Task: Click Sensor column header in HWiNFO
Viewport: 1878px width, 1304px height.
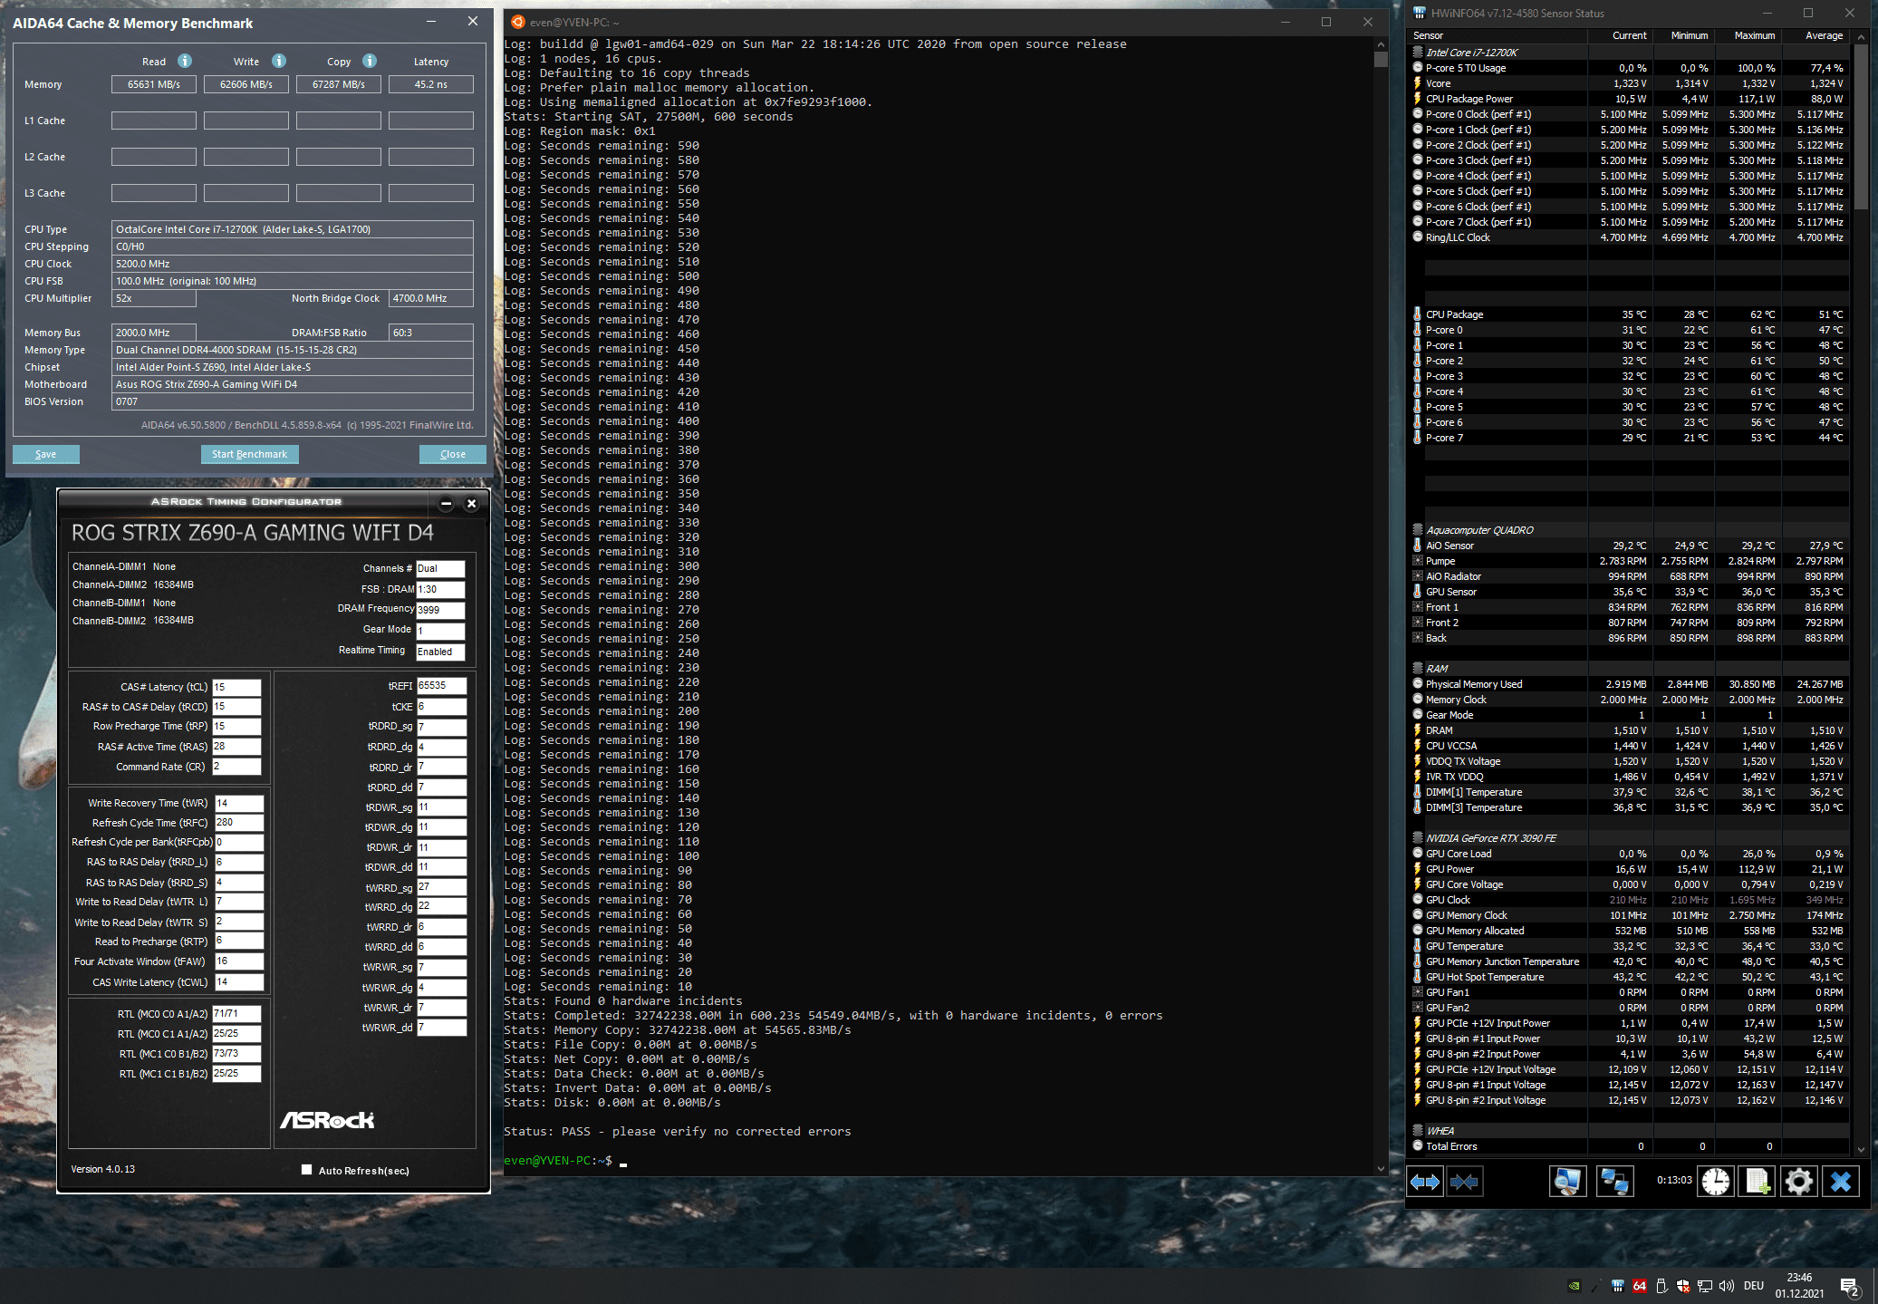Action: pyautogui.click(x=1498, y=35)
